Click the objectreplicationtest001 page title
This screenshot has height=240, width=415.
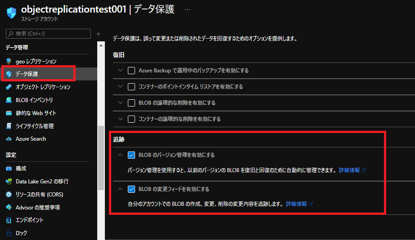click(73, 9)
